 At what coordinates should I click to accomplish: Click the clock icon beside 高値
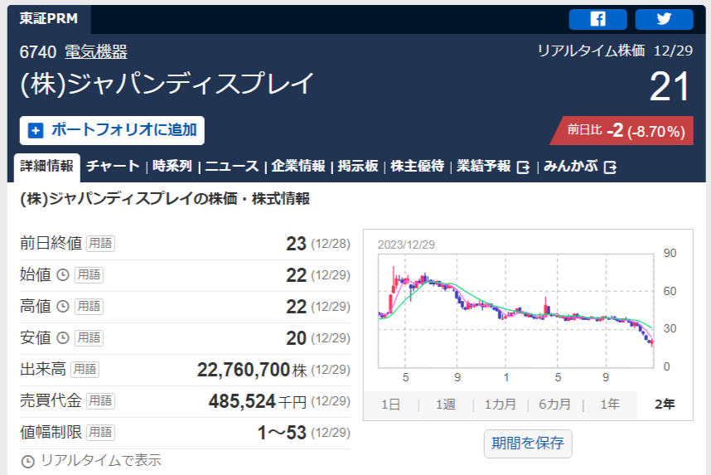click(x=62, y=307)
